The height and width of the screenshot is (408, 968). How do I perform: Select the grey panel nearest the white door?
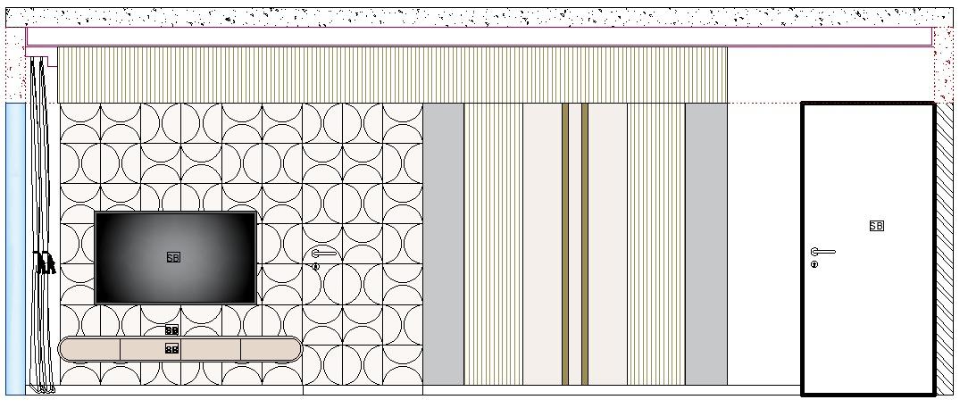point(705,244)
